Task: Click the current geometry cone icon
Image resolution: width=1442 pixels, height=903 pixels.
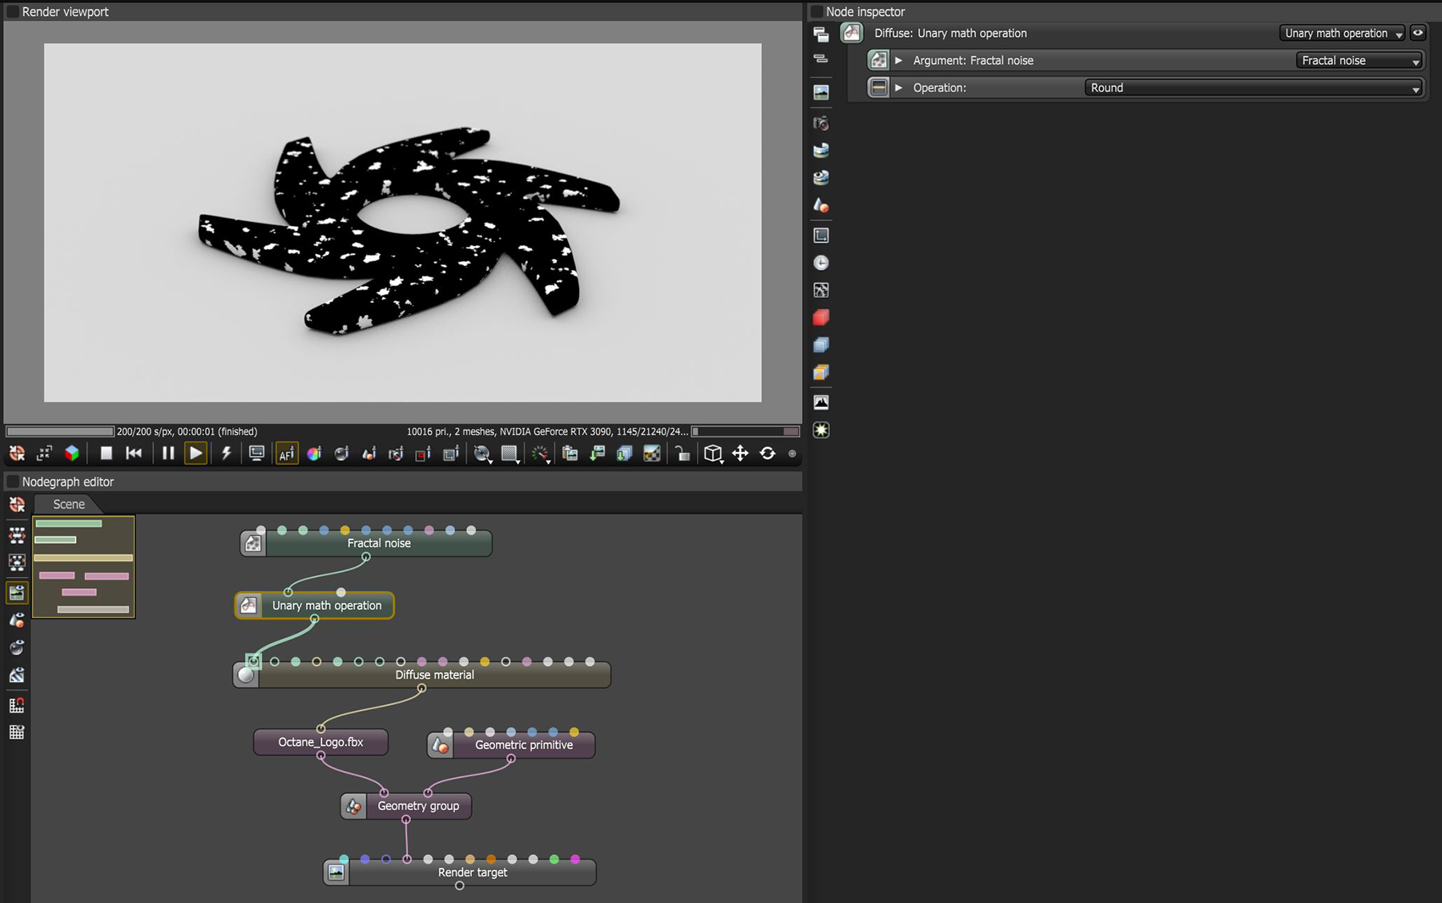Action: click(821, 205)
